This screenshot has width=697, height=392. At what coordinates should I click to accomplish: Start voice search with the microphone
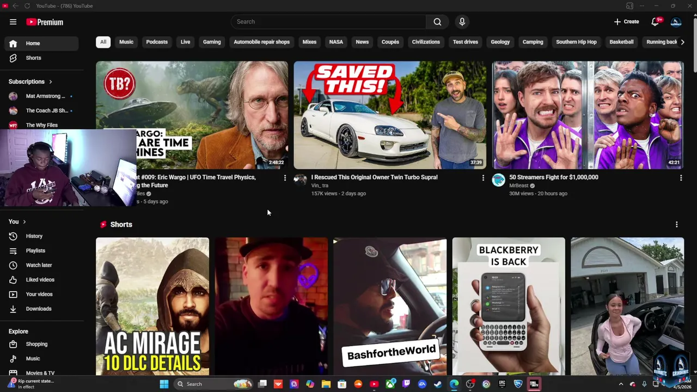click(462, 22)
